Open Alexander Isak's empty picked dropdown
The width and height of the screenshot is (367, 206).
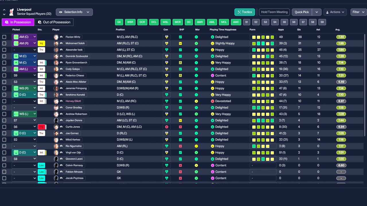24,50
